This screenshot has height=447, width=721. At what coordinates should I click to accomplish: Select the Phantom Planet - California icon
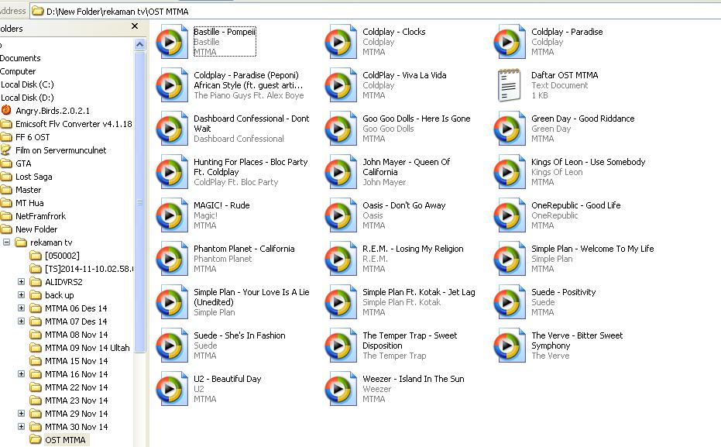[171, 259]
